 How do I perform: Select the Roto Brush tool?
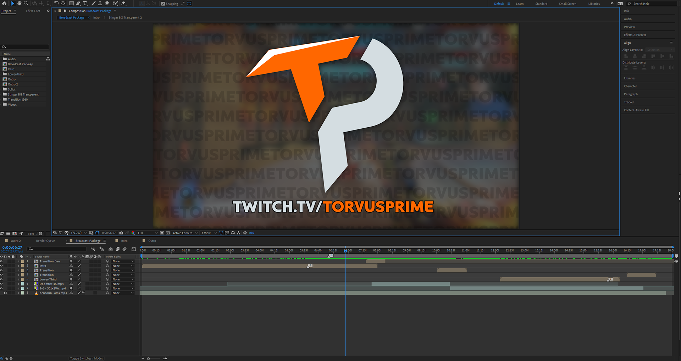115,3
